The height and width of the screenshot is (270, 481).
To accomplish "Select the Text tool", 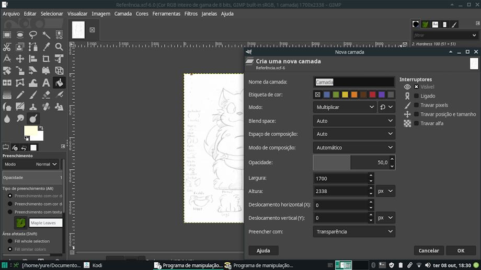I will point(46,83).
